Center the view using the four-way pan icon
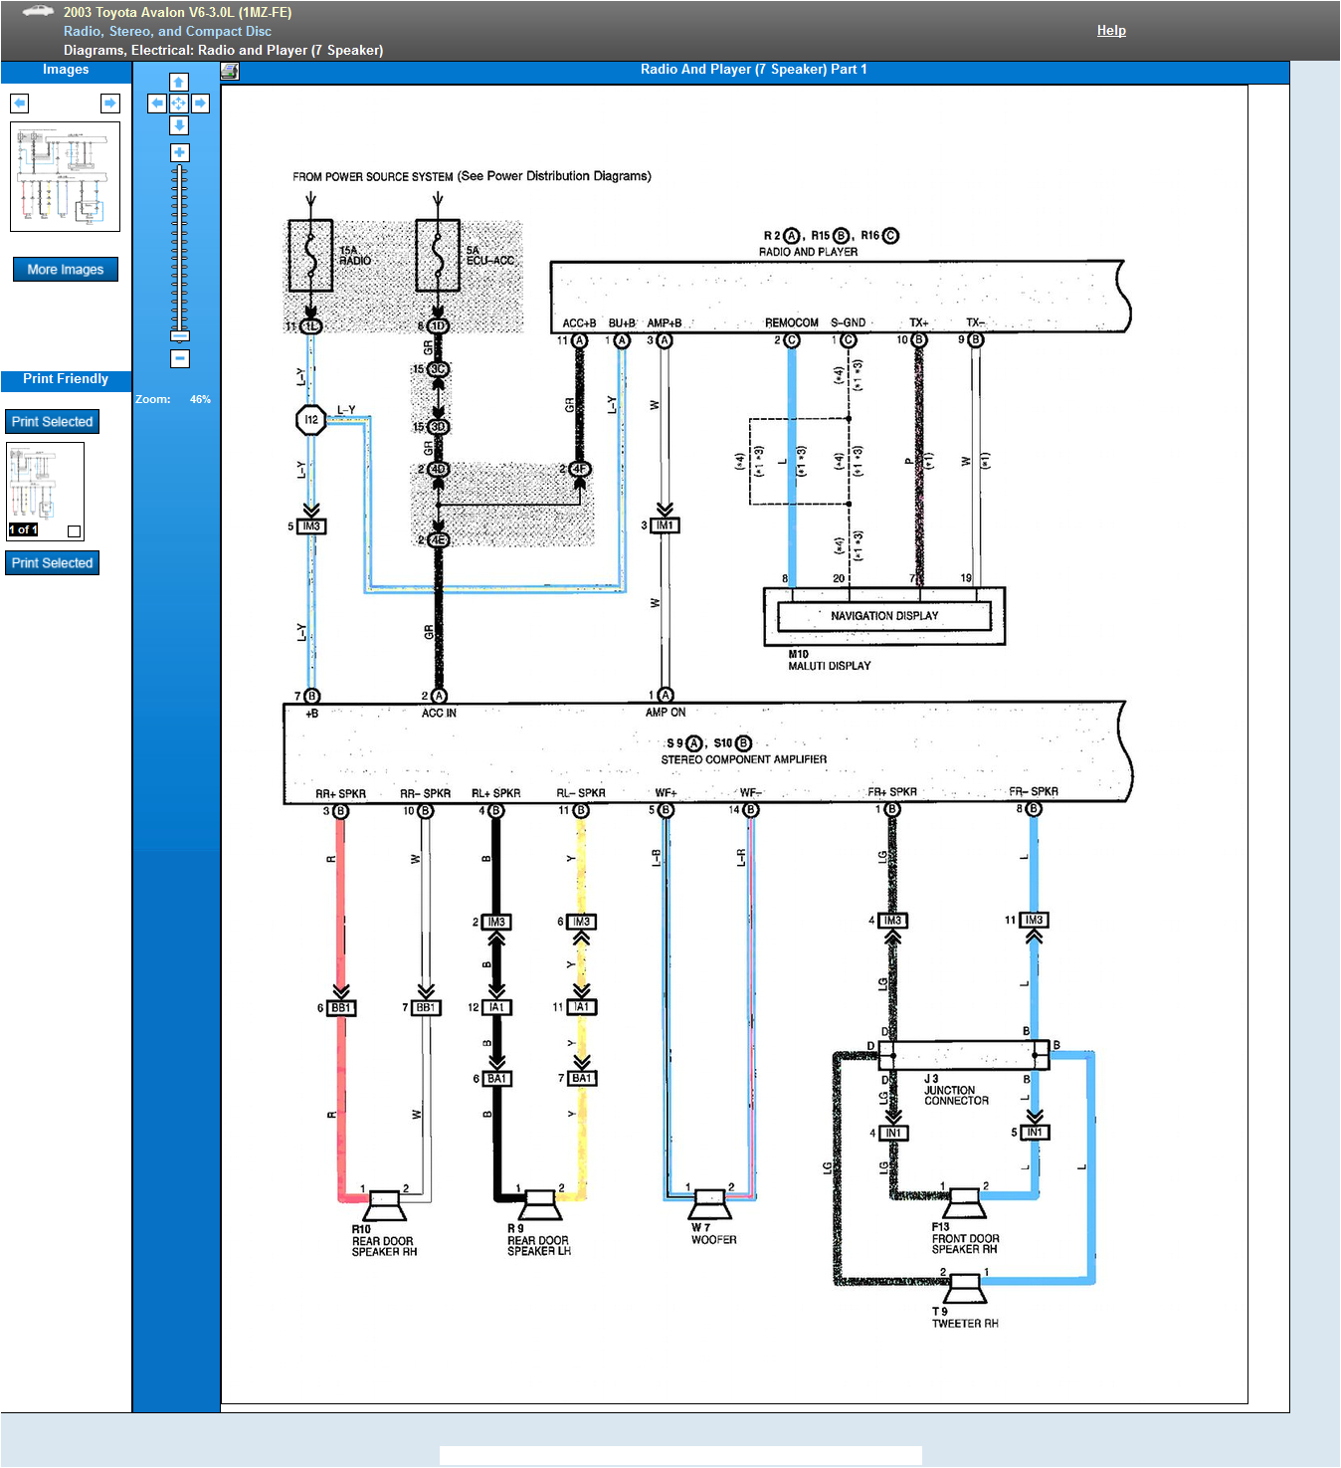This screenshot has height=1468, width=1341. [x=179, y=104]
